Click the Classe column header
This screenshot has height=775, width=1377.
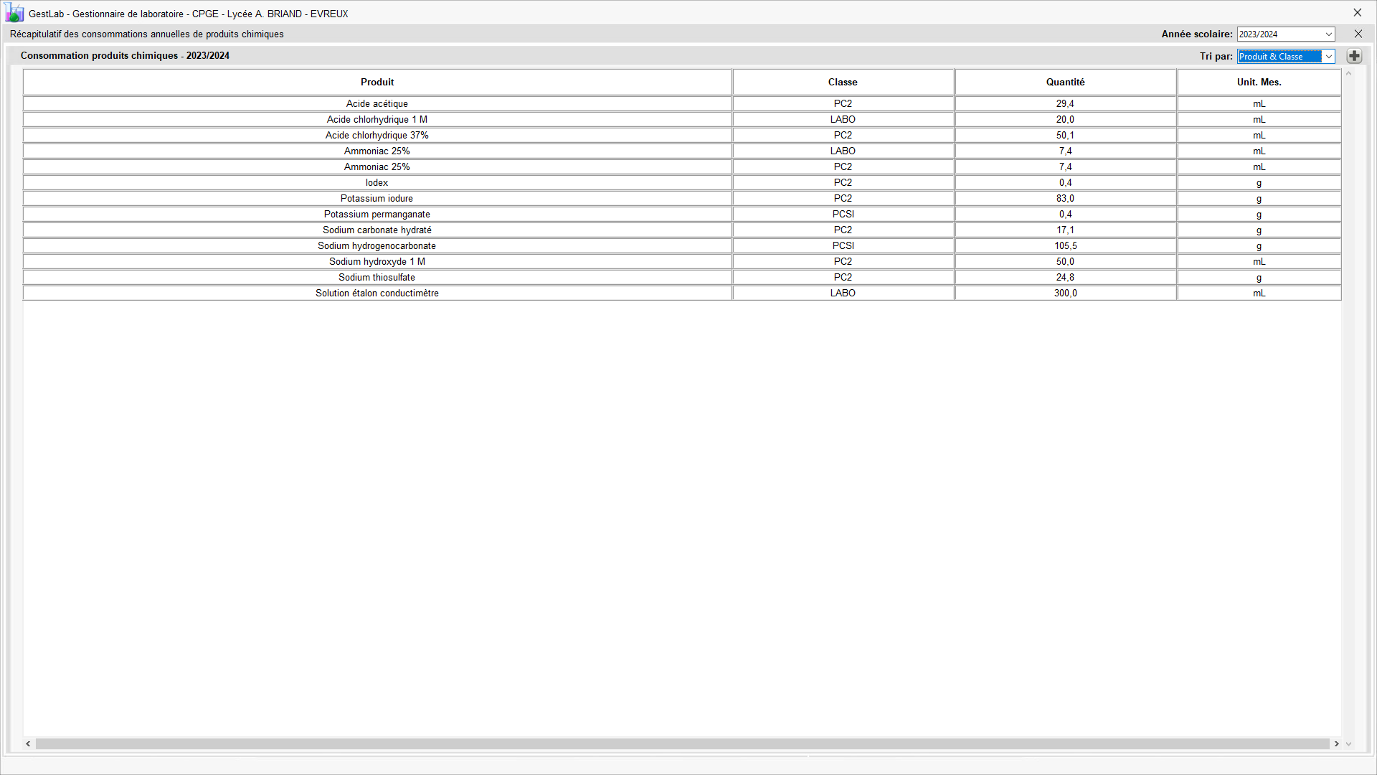843,82
